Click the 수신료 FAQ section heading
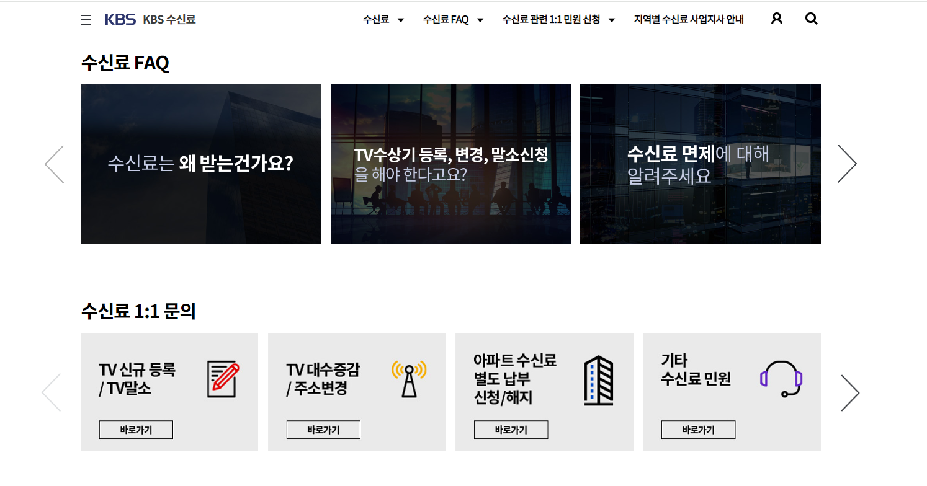This screenshot has width=927, height=486. click(125, 63)
